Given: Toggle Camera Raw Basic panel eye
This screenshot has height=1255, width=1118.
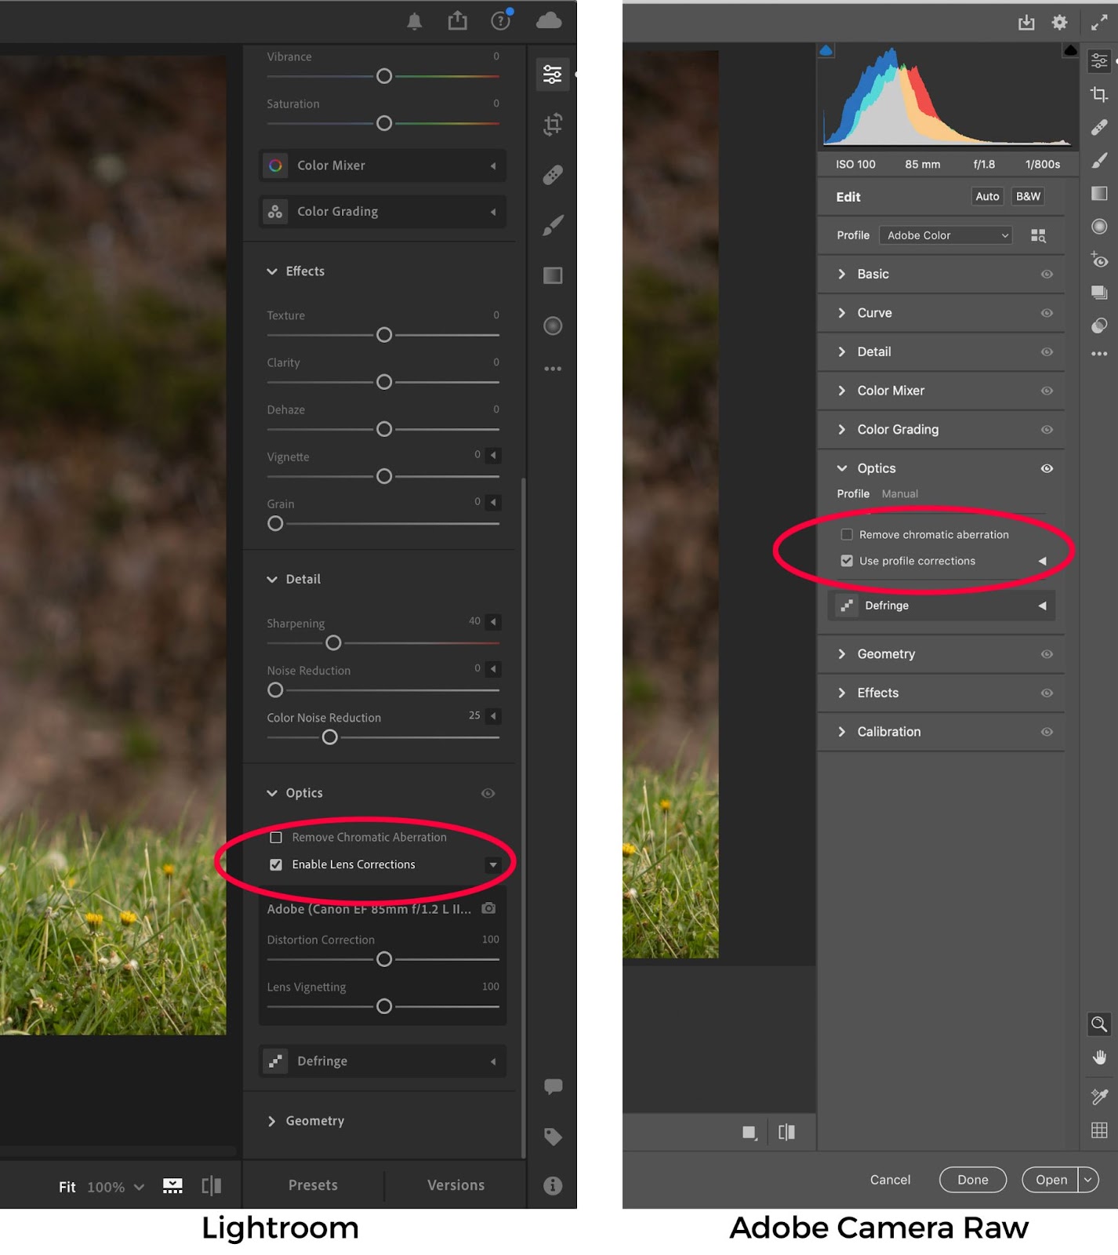Looking at the screenshot, I should [x=1047, y=274].
